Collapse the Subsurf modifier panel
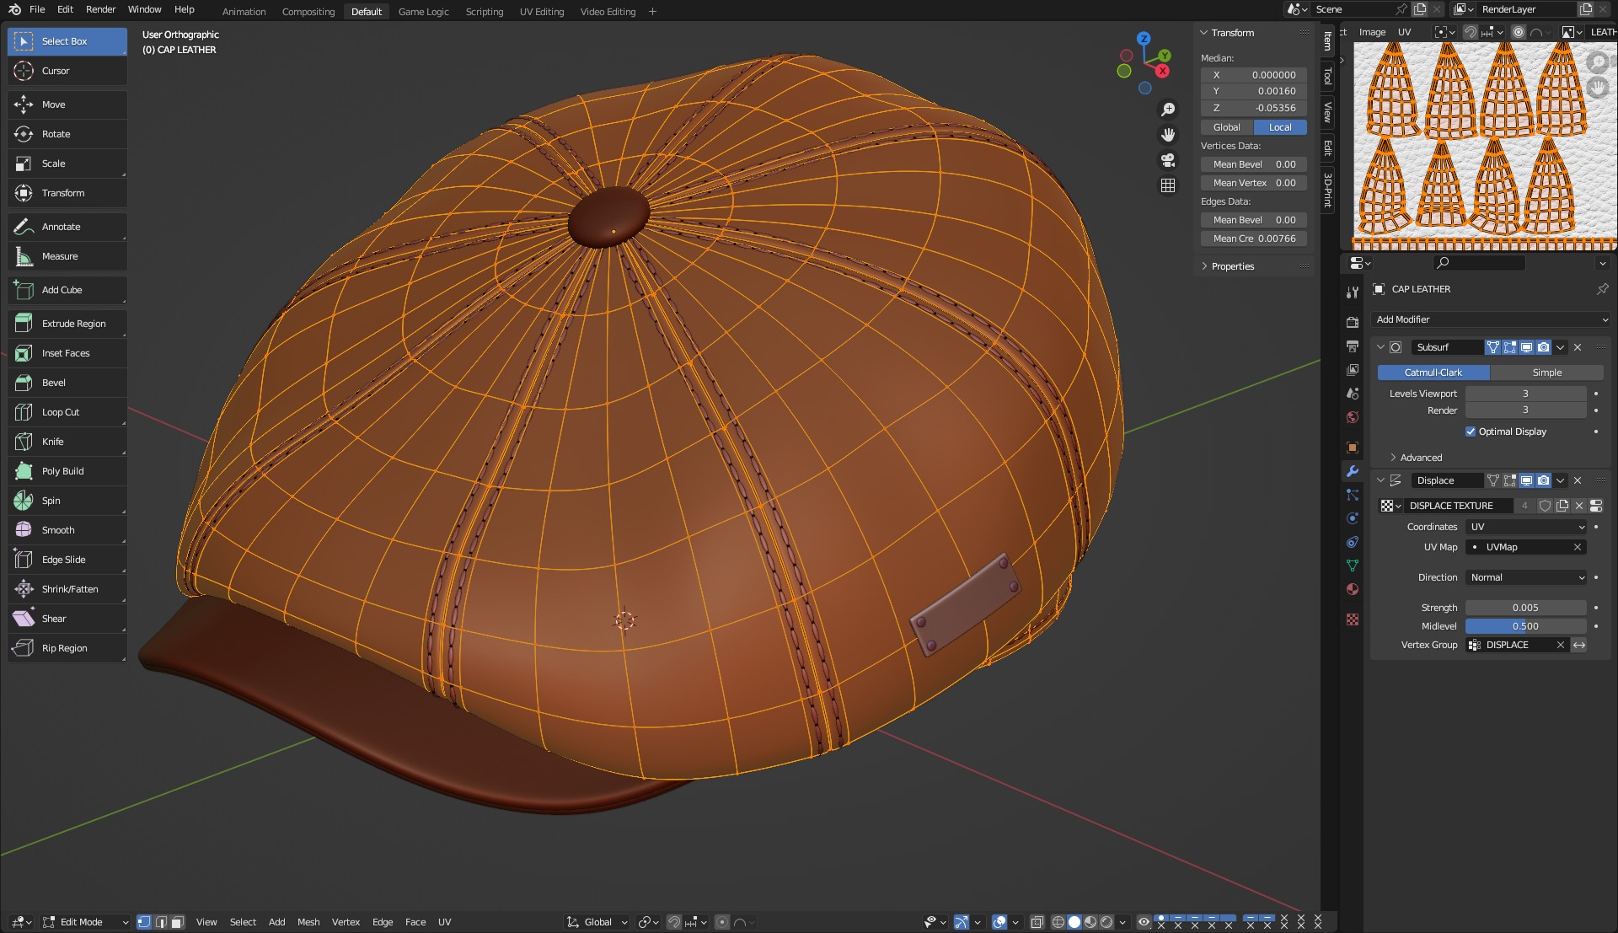 click(1380, 347)
